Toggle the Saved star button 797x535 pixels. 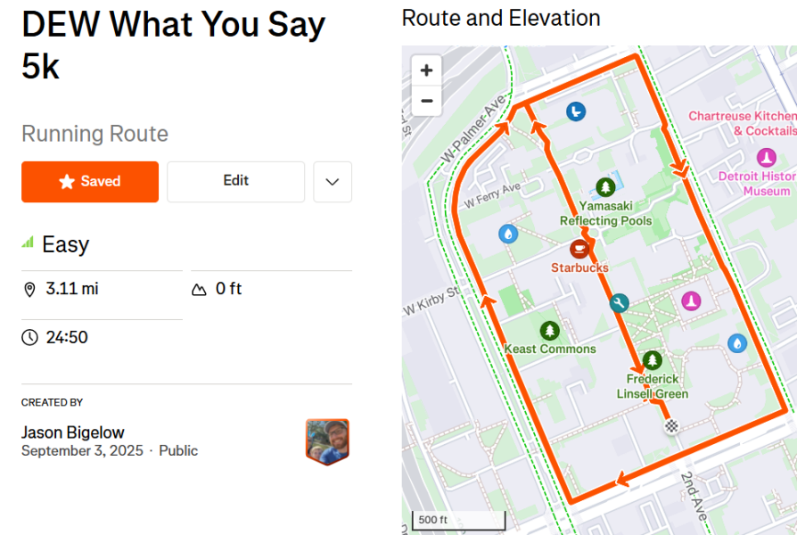(x=90, y=182)
